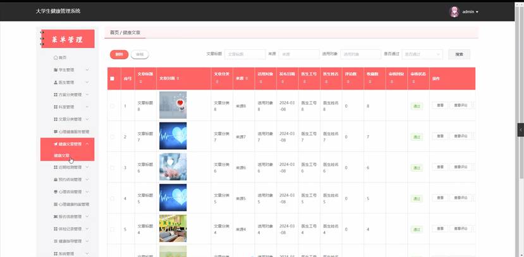Click the 健康指导管理 list icon
Screen dimensions: 524x257
coord(56,241)
